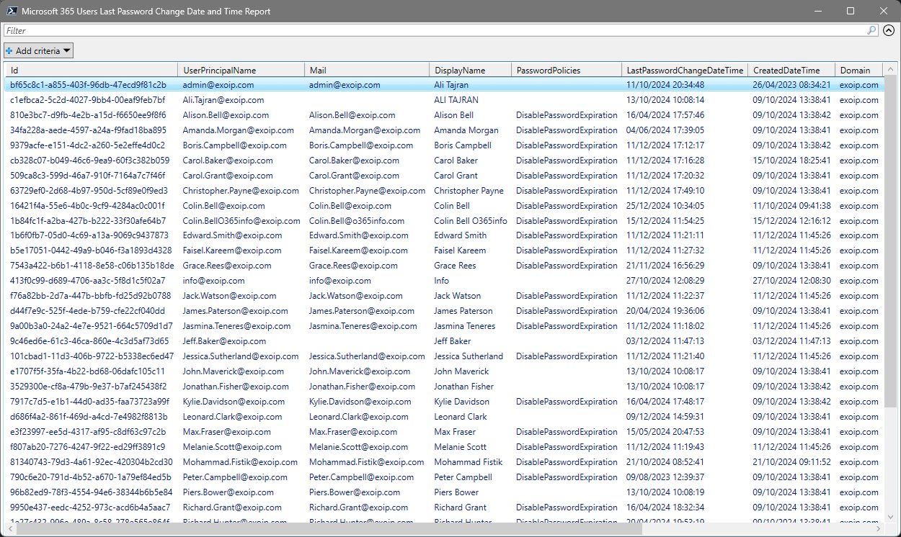The width and height of the screenshot is (901, 537).
Task: Select the row for Jeff Baker
Action: click(x=453, y=341)
